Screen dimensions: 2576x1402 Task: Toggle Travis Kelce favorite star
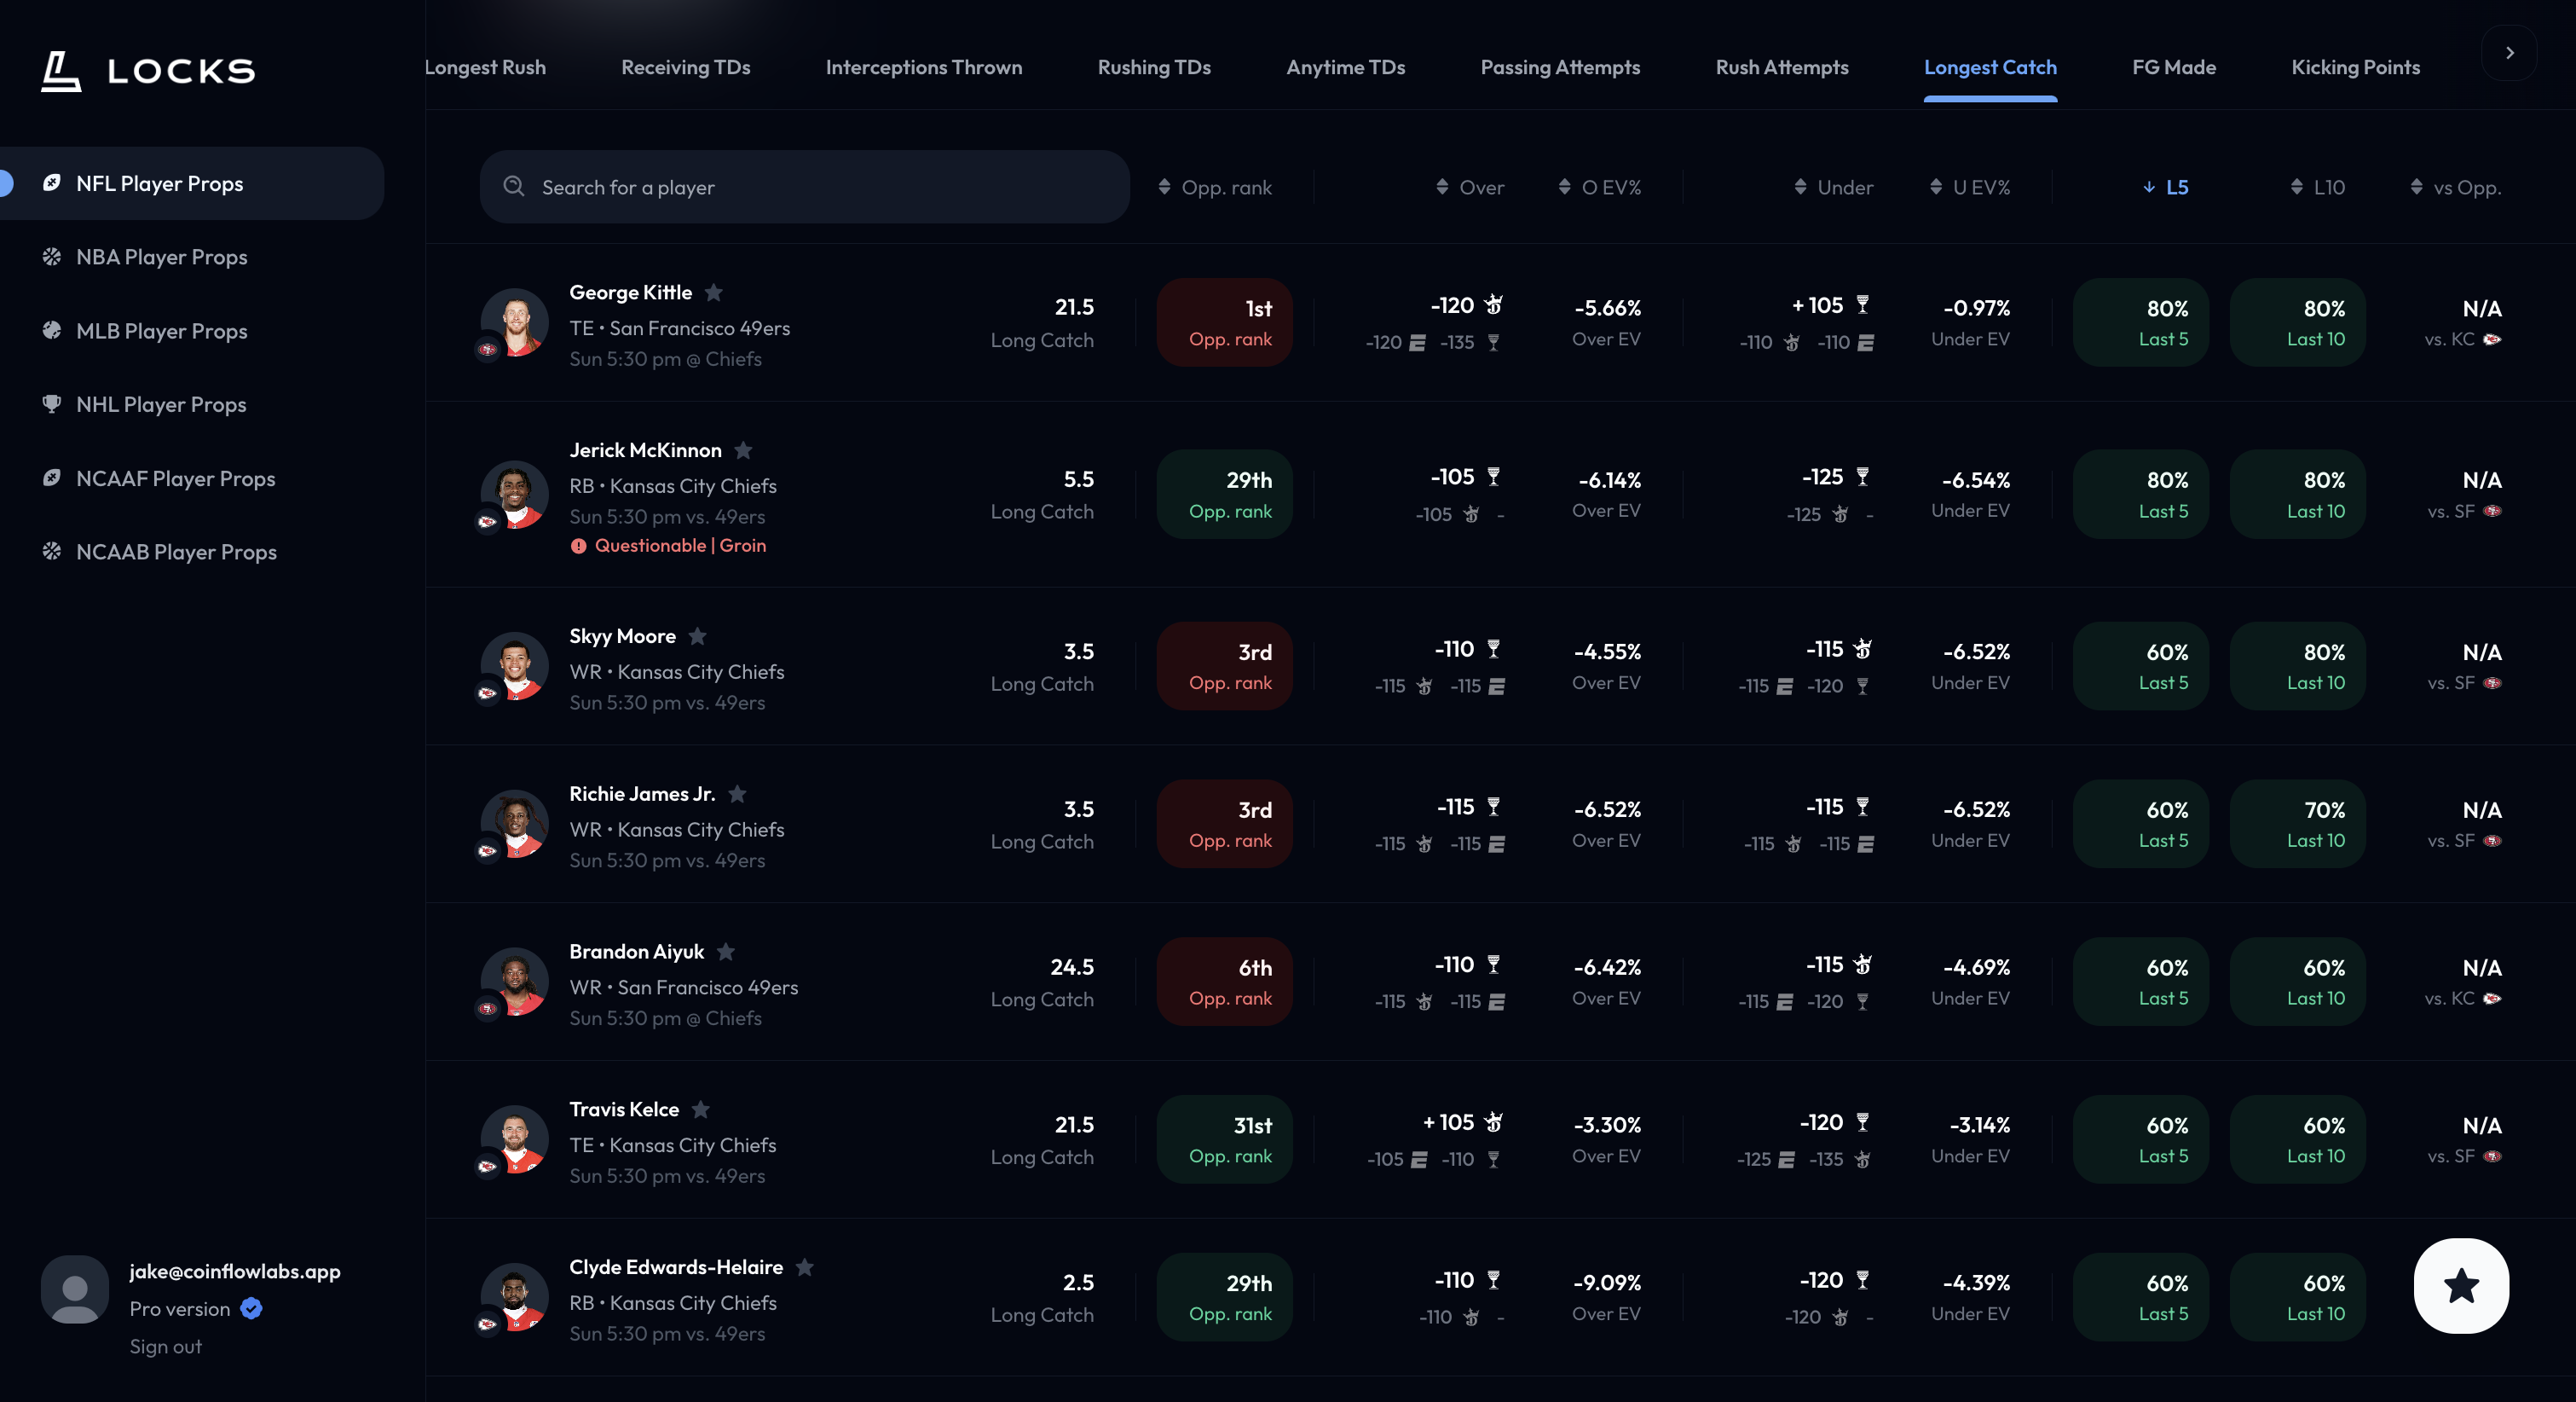(701, 1109)
